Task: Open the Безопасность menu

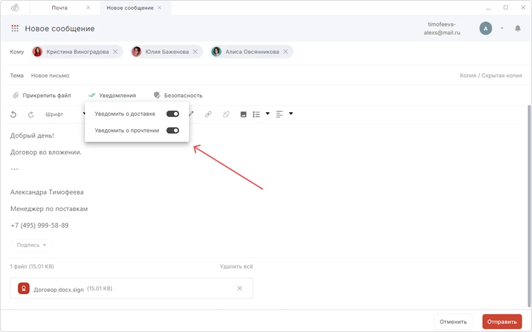Action: point(178,95)
